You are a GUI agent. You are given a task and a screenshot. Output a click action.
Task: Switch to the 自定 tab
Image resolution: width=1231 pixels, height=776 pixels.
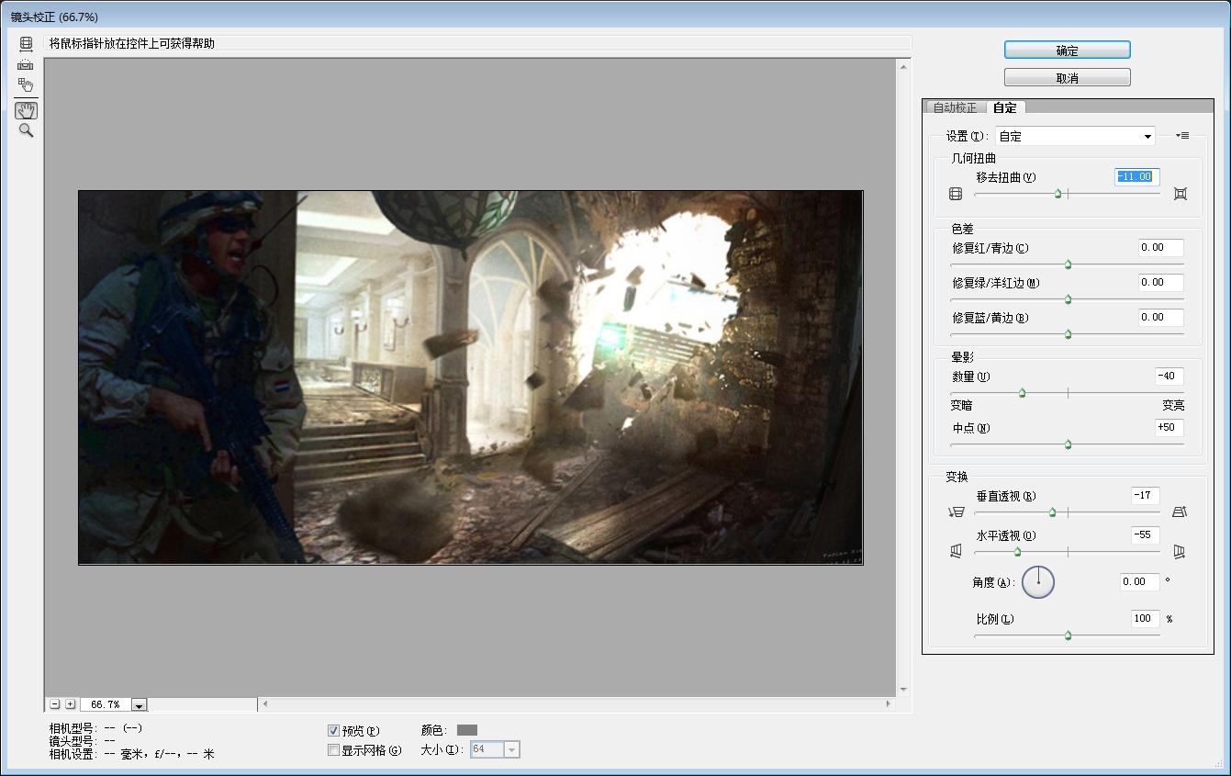1004,107
